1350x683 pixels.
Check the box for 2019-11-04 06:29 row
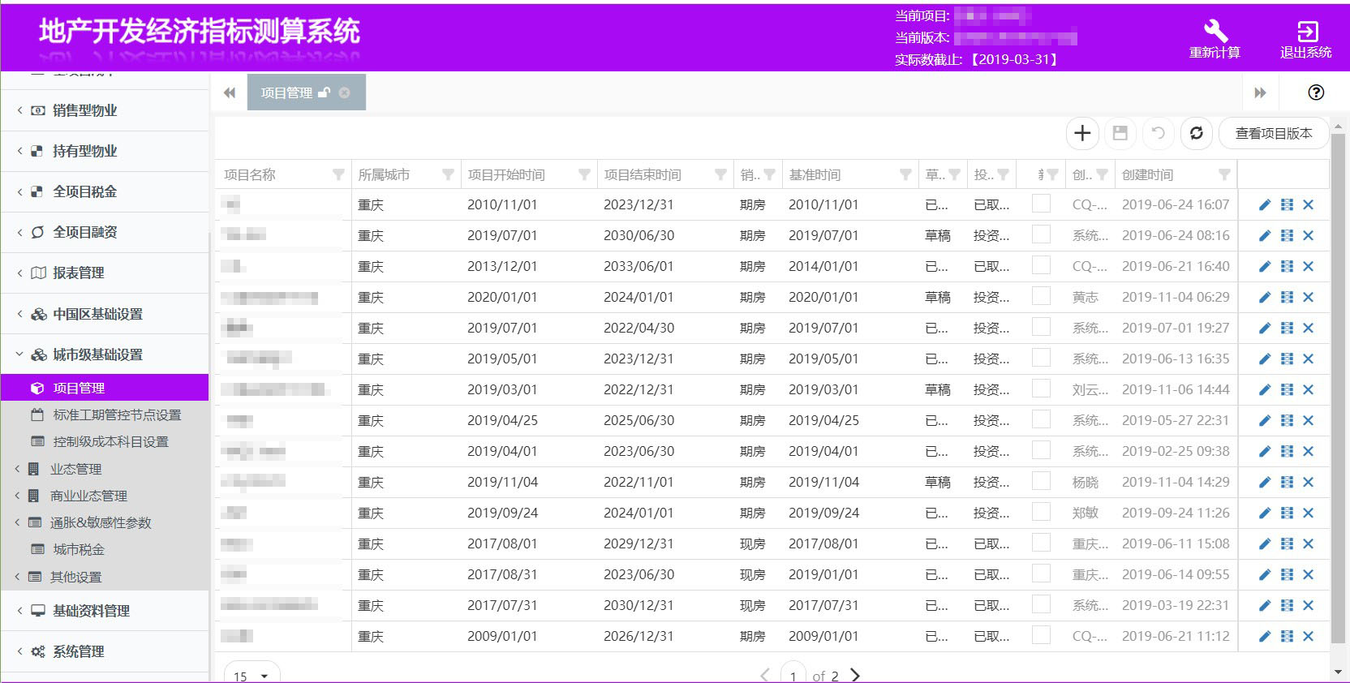1041,297
